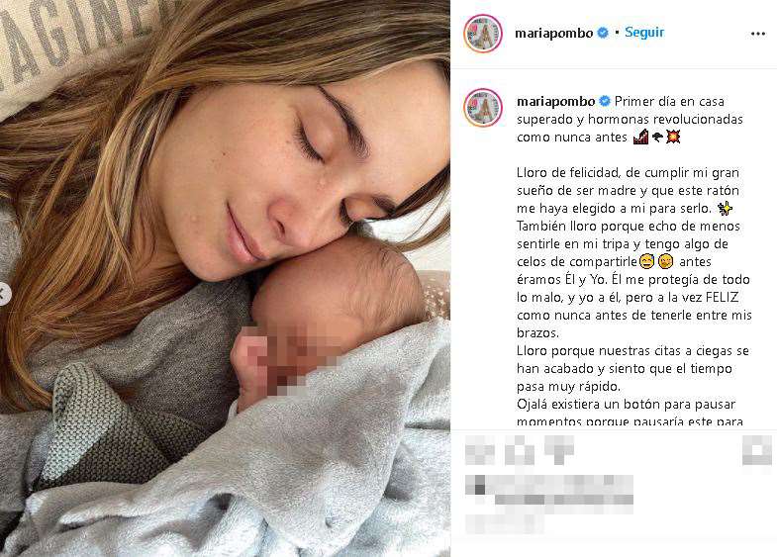Click the verified badge beside header username
The width and height of the screenshot is (777, 557).
pos(603,34)
